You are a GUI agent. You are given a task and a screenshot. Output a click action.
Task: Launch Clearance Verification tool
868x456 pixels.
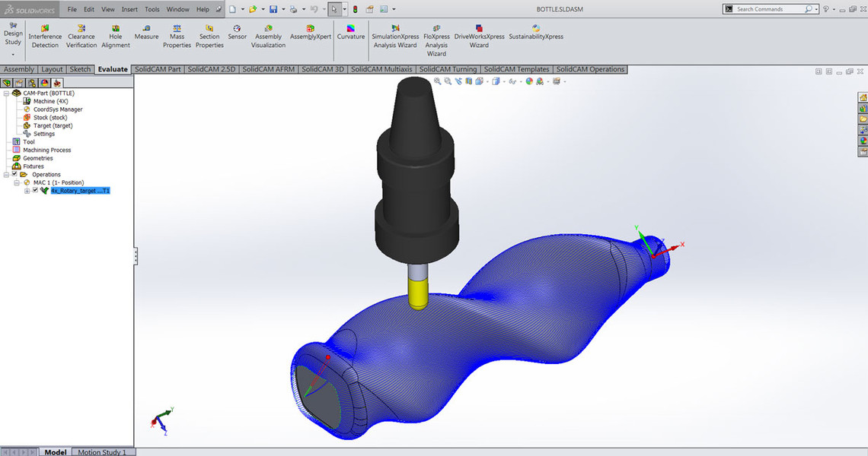[x=81, y=36]
